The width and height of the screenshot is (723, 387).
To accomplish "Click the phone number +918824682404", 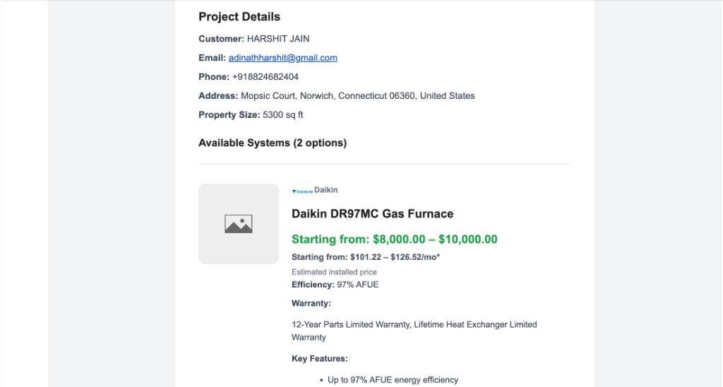I will click(x=265, y=76).
